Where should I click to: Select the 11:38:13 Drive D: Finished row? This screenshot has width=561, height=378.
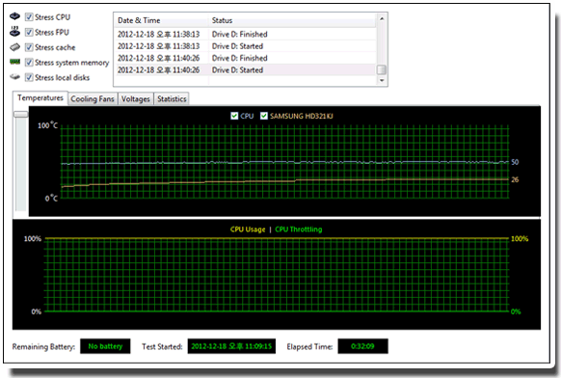(245, 35)
